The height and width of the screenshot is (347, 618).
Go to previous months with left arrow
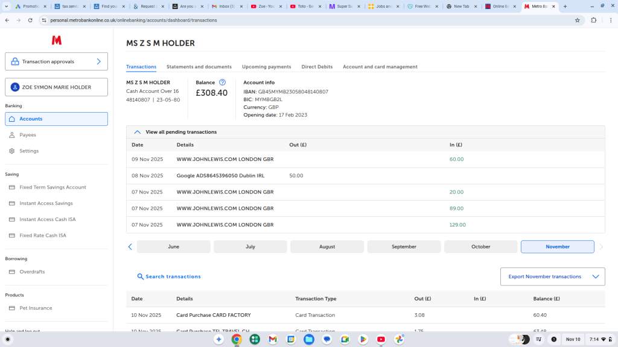(130, 247)
